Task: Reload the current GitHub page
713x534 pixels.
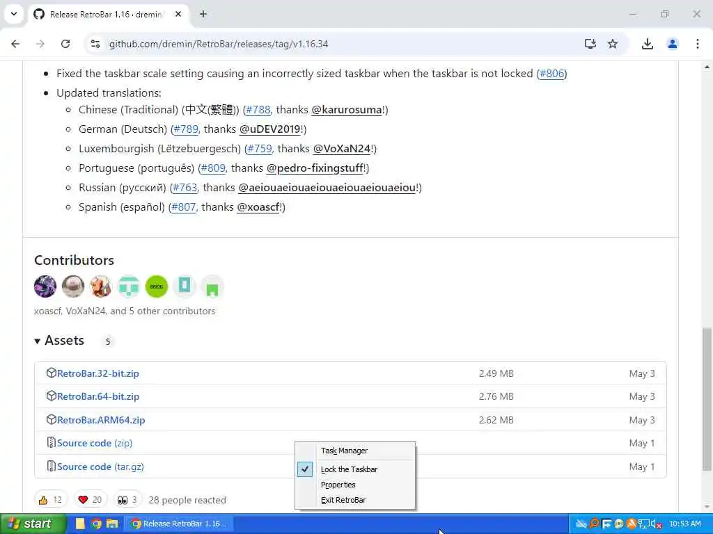Action: click(65, 44)
